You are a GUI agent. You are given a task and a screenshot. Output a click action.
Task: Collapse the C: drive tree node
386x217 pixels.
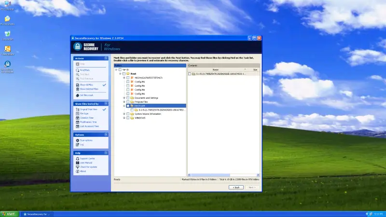(x=116, y=69)
